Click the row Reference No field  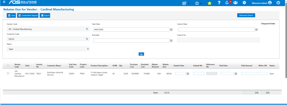(x=212, y=73)
